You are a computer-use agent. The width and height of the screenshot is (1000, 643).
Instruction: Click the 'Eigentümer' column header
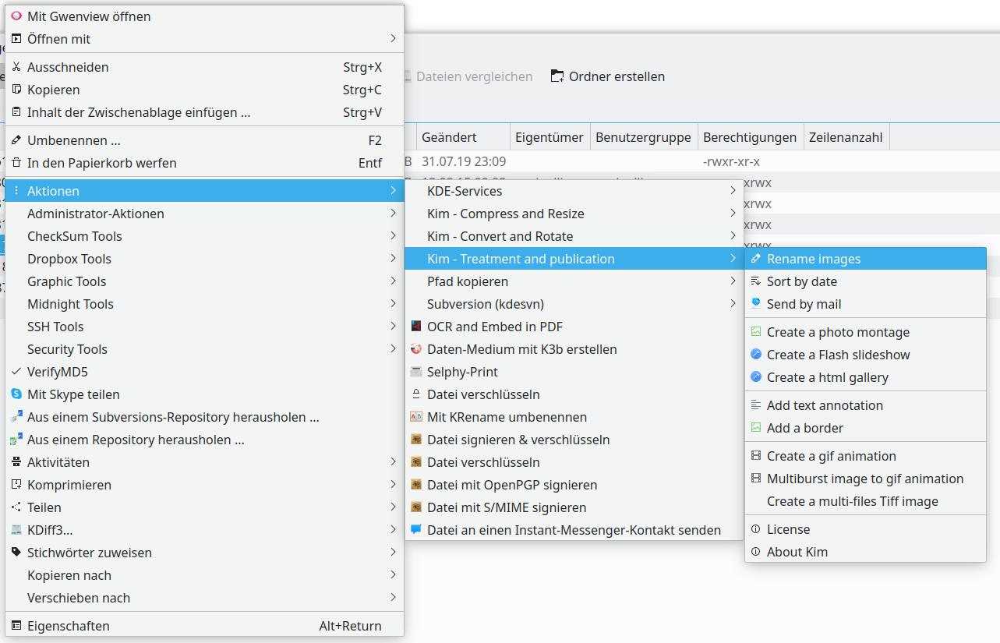coord(549,137)
